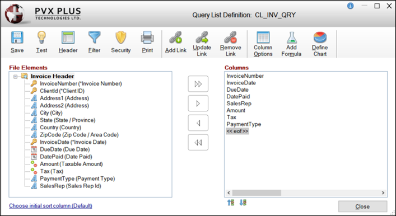Click the Remove Link icon

(230, 37)
